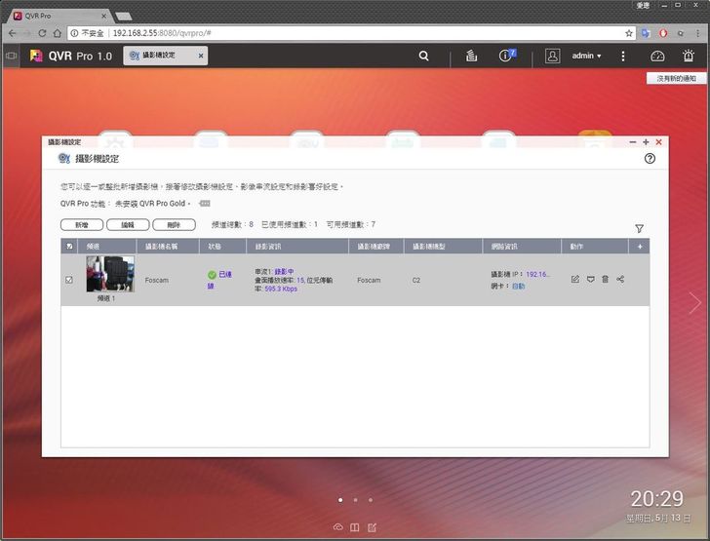
Task: Click the Foscam camera preview thumbnail
Action: [x=110, y=274]
